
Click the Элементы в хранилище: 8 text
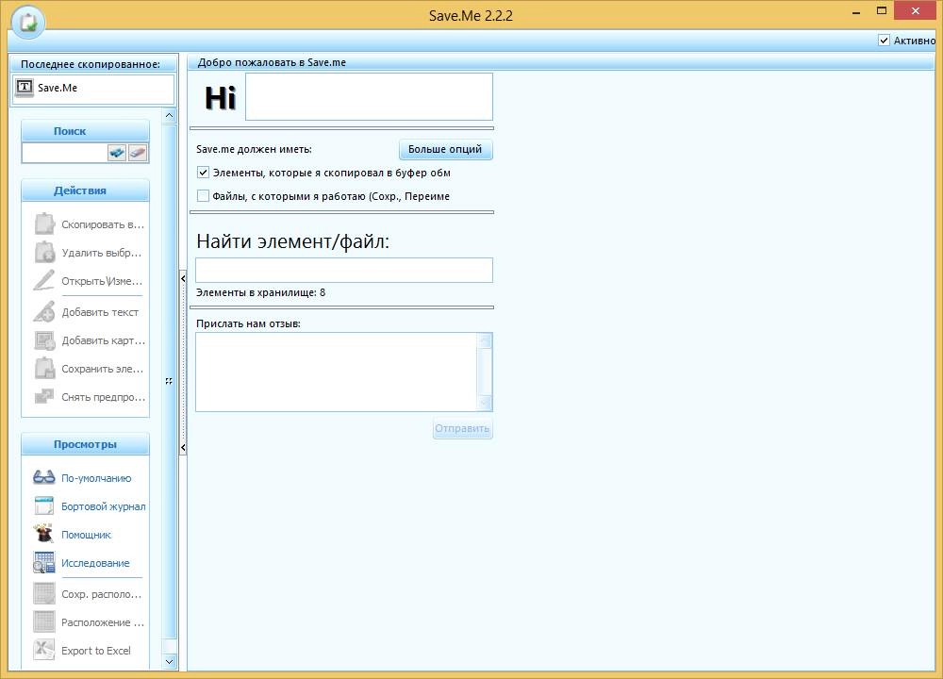click(260, 292)
